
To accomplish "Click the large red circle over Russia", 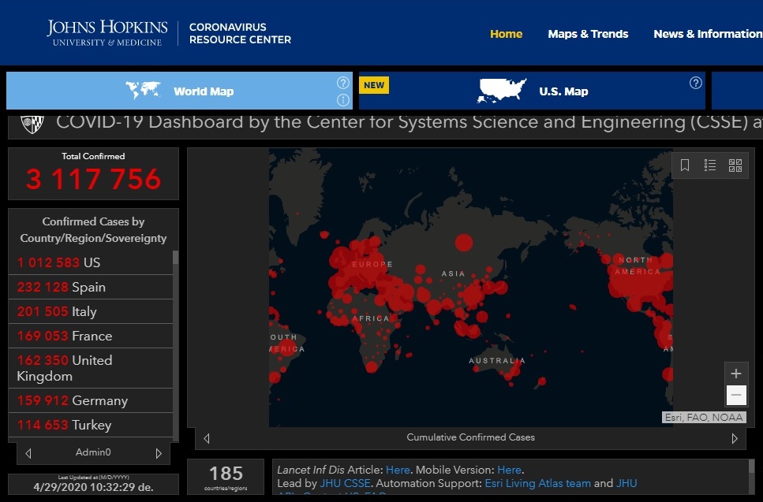I will (x=464, y=243).
